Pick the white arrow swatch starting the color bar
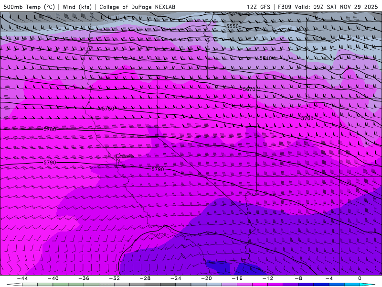The height and width of the screenshot is (287, 382). [x=14, y=285]
